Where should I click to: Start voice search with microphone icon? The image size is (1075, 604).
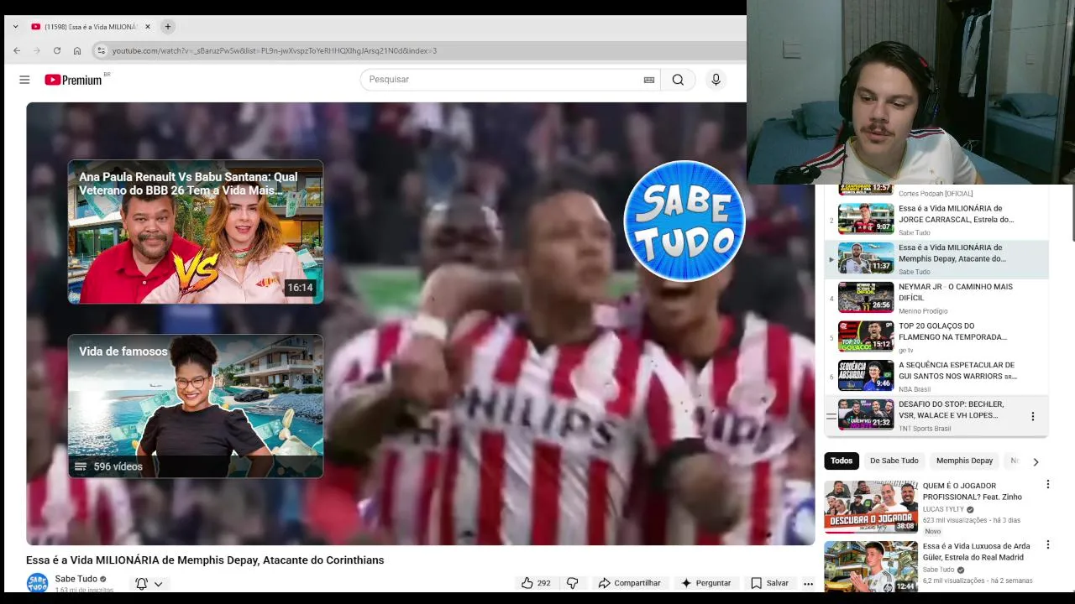coord(716,80)
